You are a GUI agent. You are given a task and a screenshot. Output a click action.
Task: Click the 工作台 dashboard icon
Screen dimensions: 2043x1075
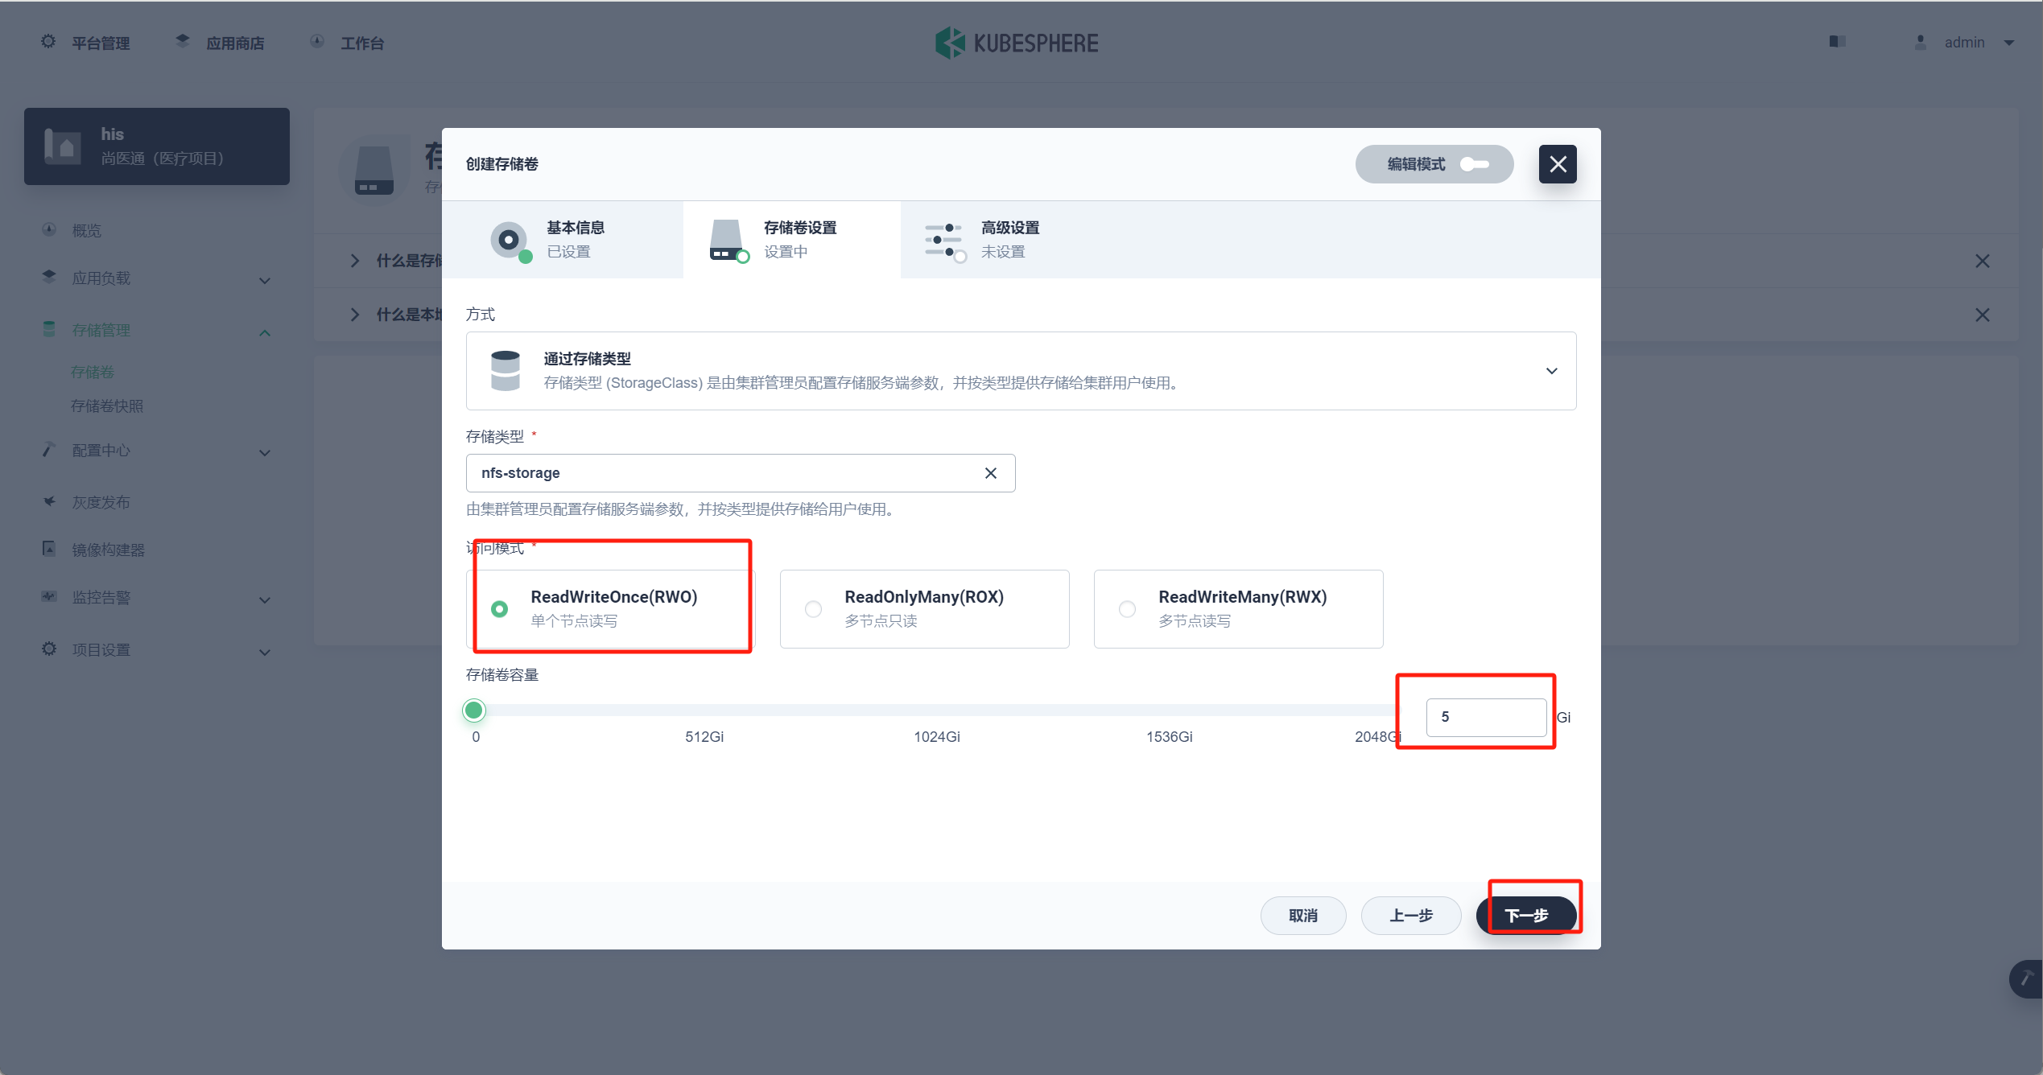tap(317, 42)
